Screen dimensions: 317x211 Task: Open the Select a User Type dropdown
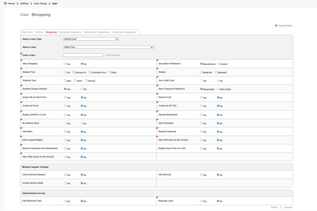pyautogui.click(x=91, y=39)
